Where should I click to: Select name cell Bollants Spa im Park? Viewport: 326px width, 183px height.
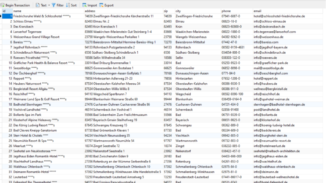48,115
